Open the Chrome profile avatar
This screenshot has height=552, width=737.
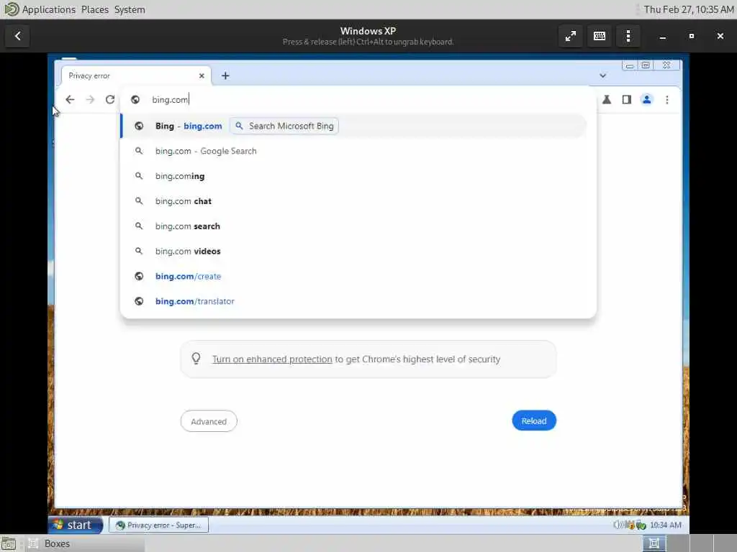(647, 99)
